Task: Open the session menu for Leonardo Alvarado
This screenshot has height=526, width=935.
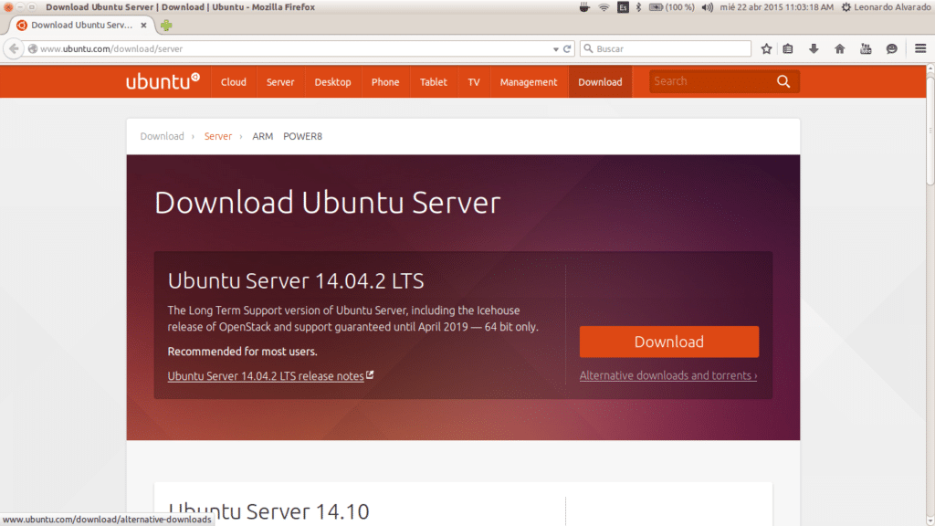Action: click(x=886, y=7)
